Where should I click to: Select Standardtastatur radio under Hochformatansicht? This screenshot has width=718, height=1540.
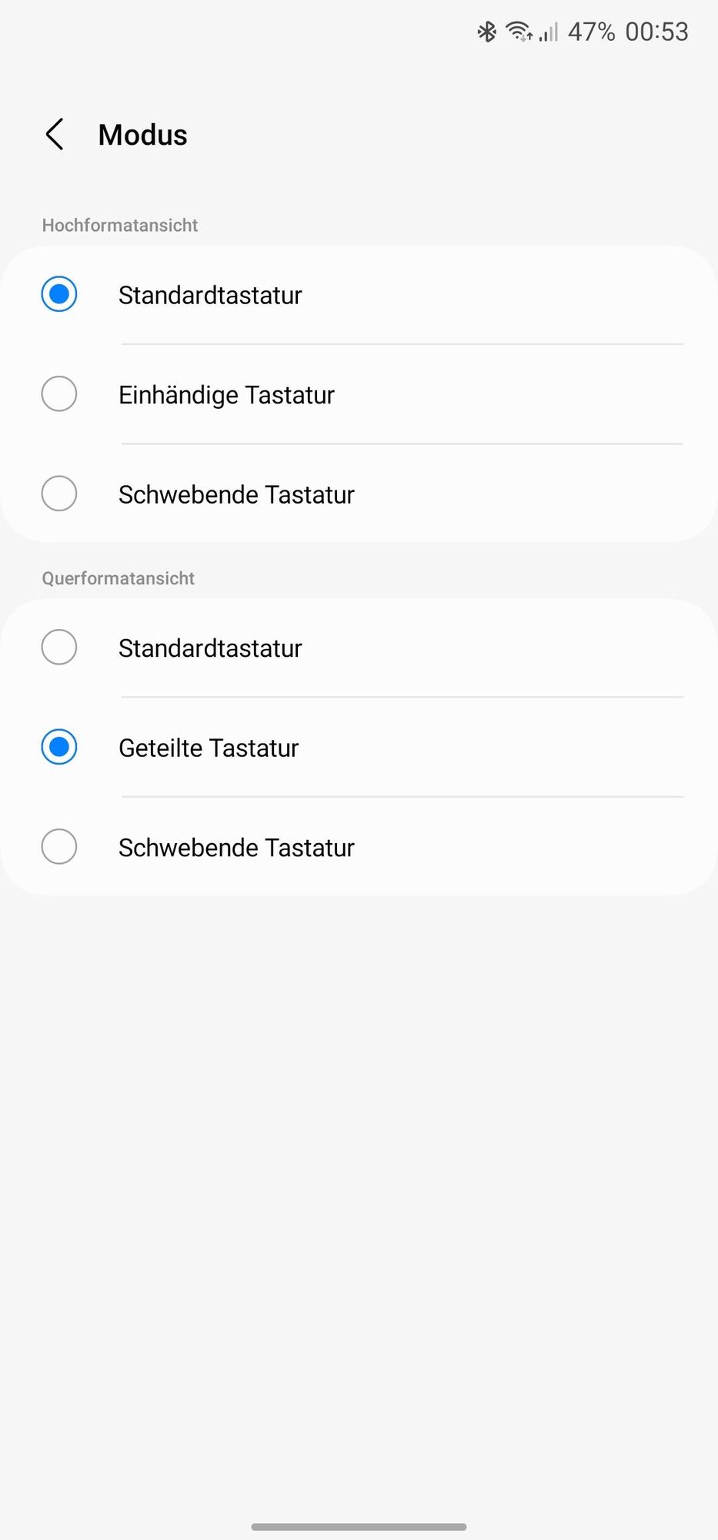click(x=59, y=294)
